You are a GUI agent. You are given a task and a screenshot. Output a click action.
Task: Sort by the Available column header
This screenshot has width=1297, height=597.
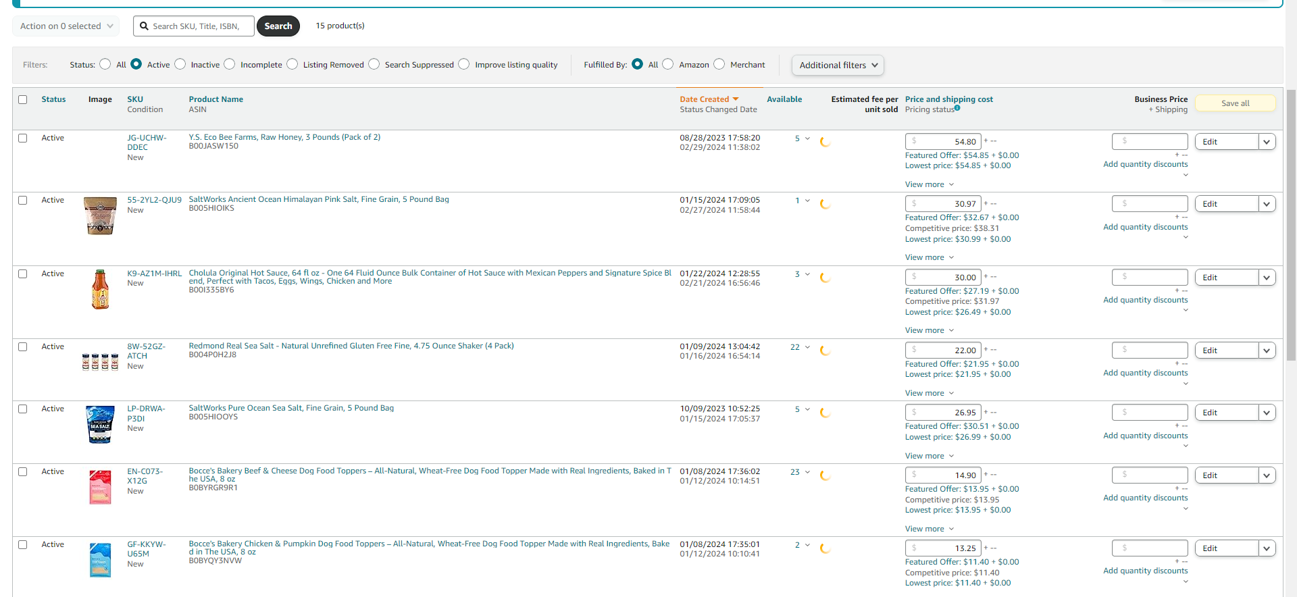coord(784,99)
